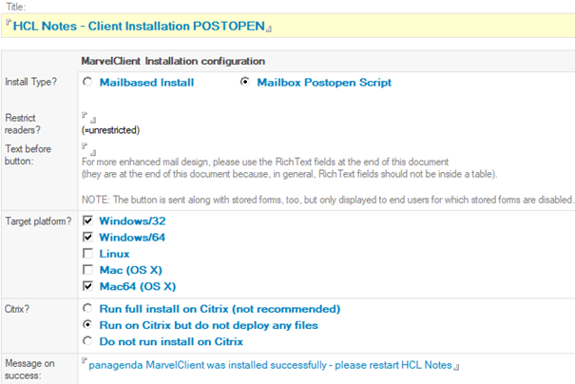The height and width of the screenshot is (384, 575).
Task: Uncheck the Windows/64 target platform
Action: coord(87,237)
